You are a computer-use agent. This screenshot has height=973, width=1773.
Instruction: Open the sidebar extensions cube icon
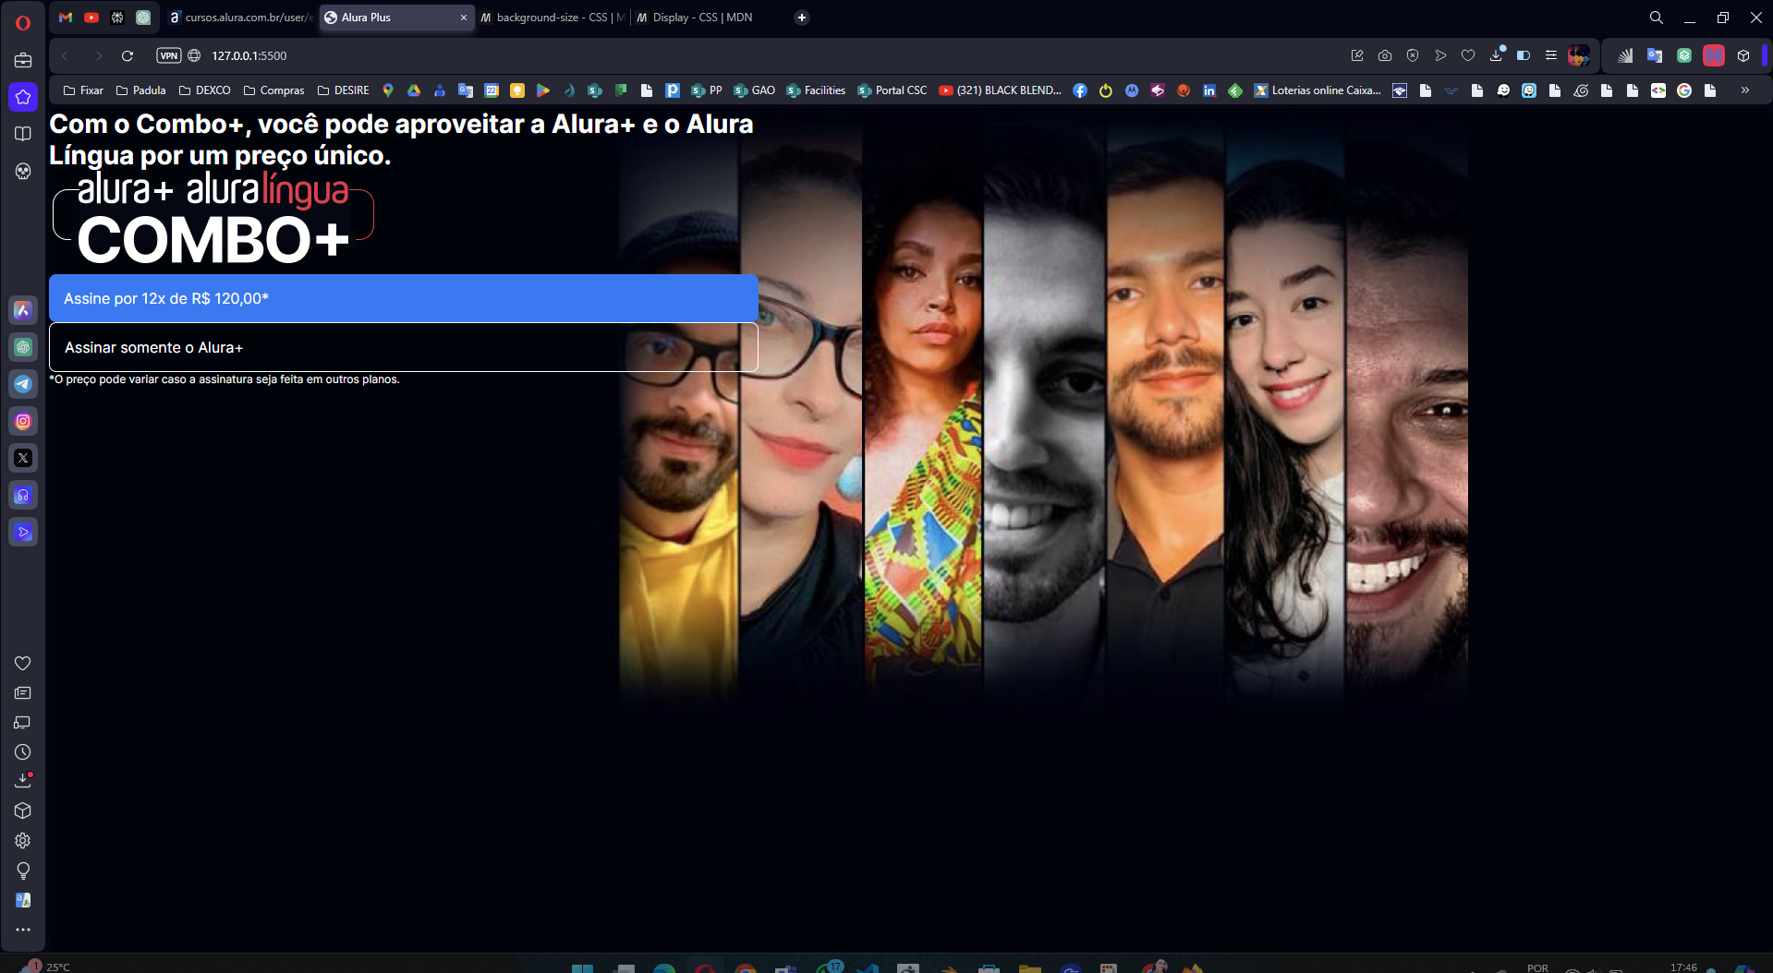[x=23, y=811]
